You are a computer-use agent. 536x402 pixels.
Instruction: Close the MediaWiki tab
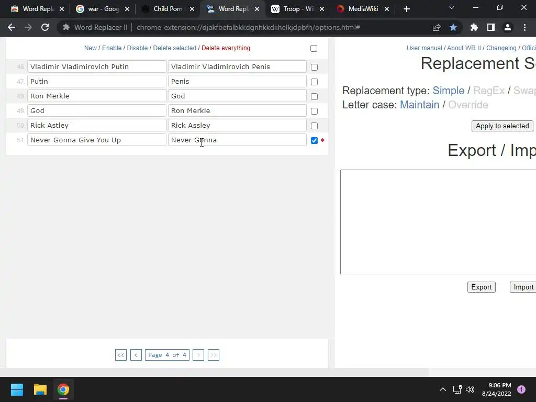387,9
